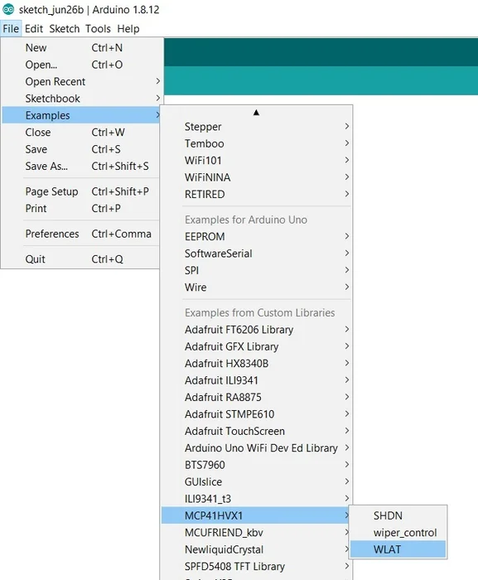Expand the GUIslice examples
478x580 pixels.
pos(257,482)
